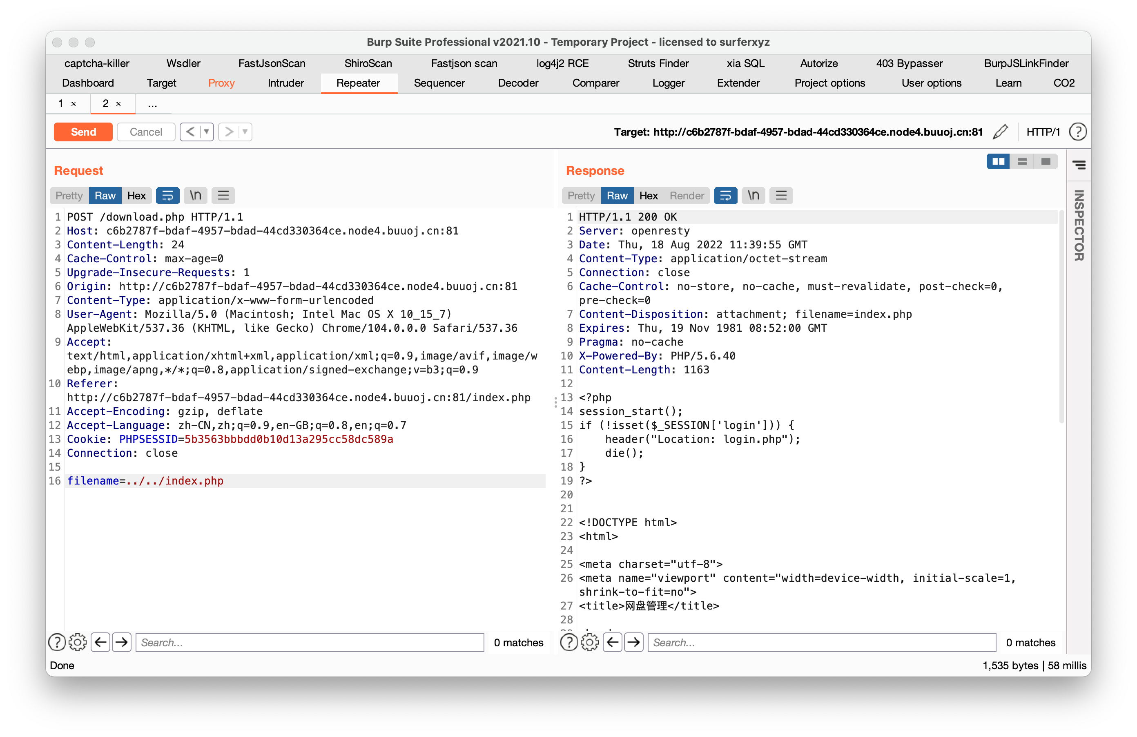Viewport: 1137px width, 737px height.
Task: Expand the history back dropdown arrow
Action: 206,132
